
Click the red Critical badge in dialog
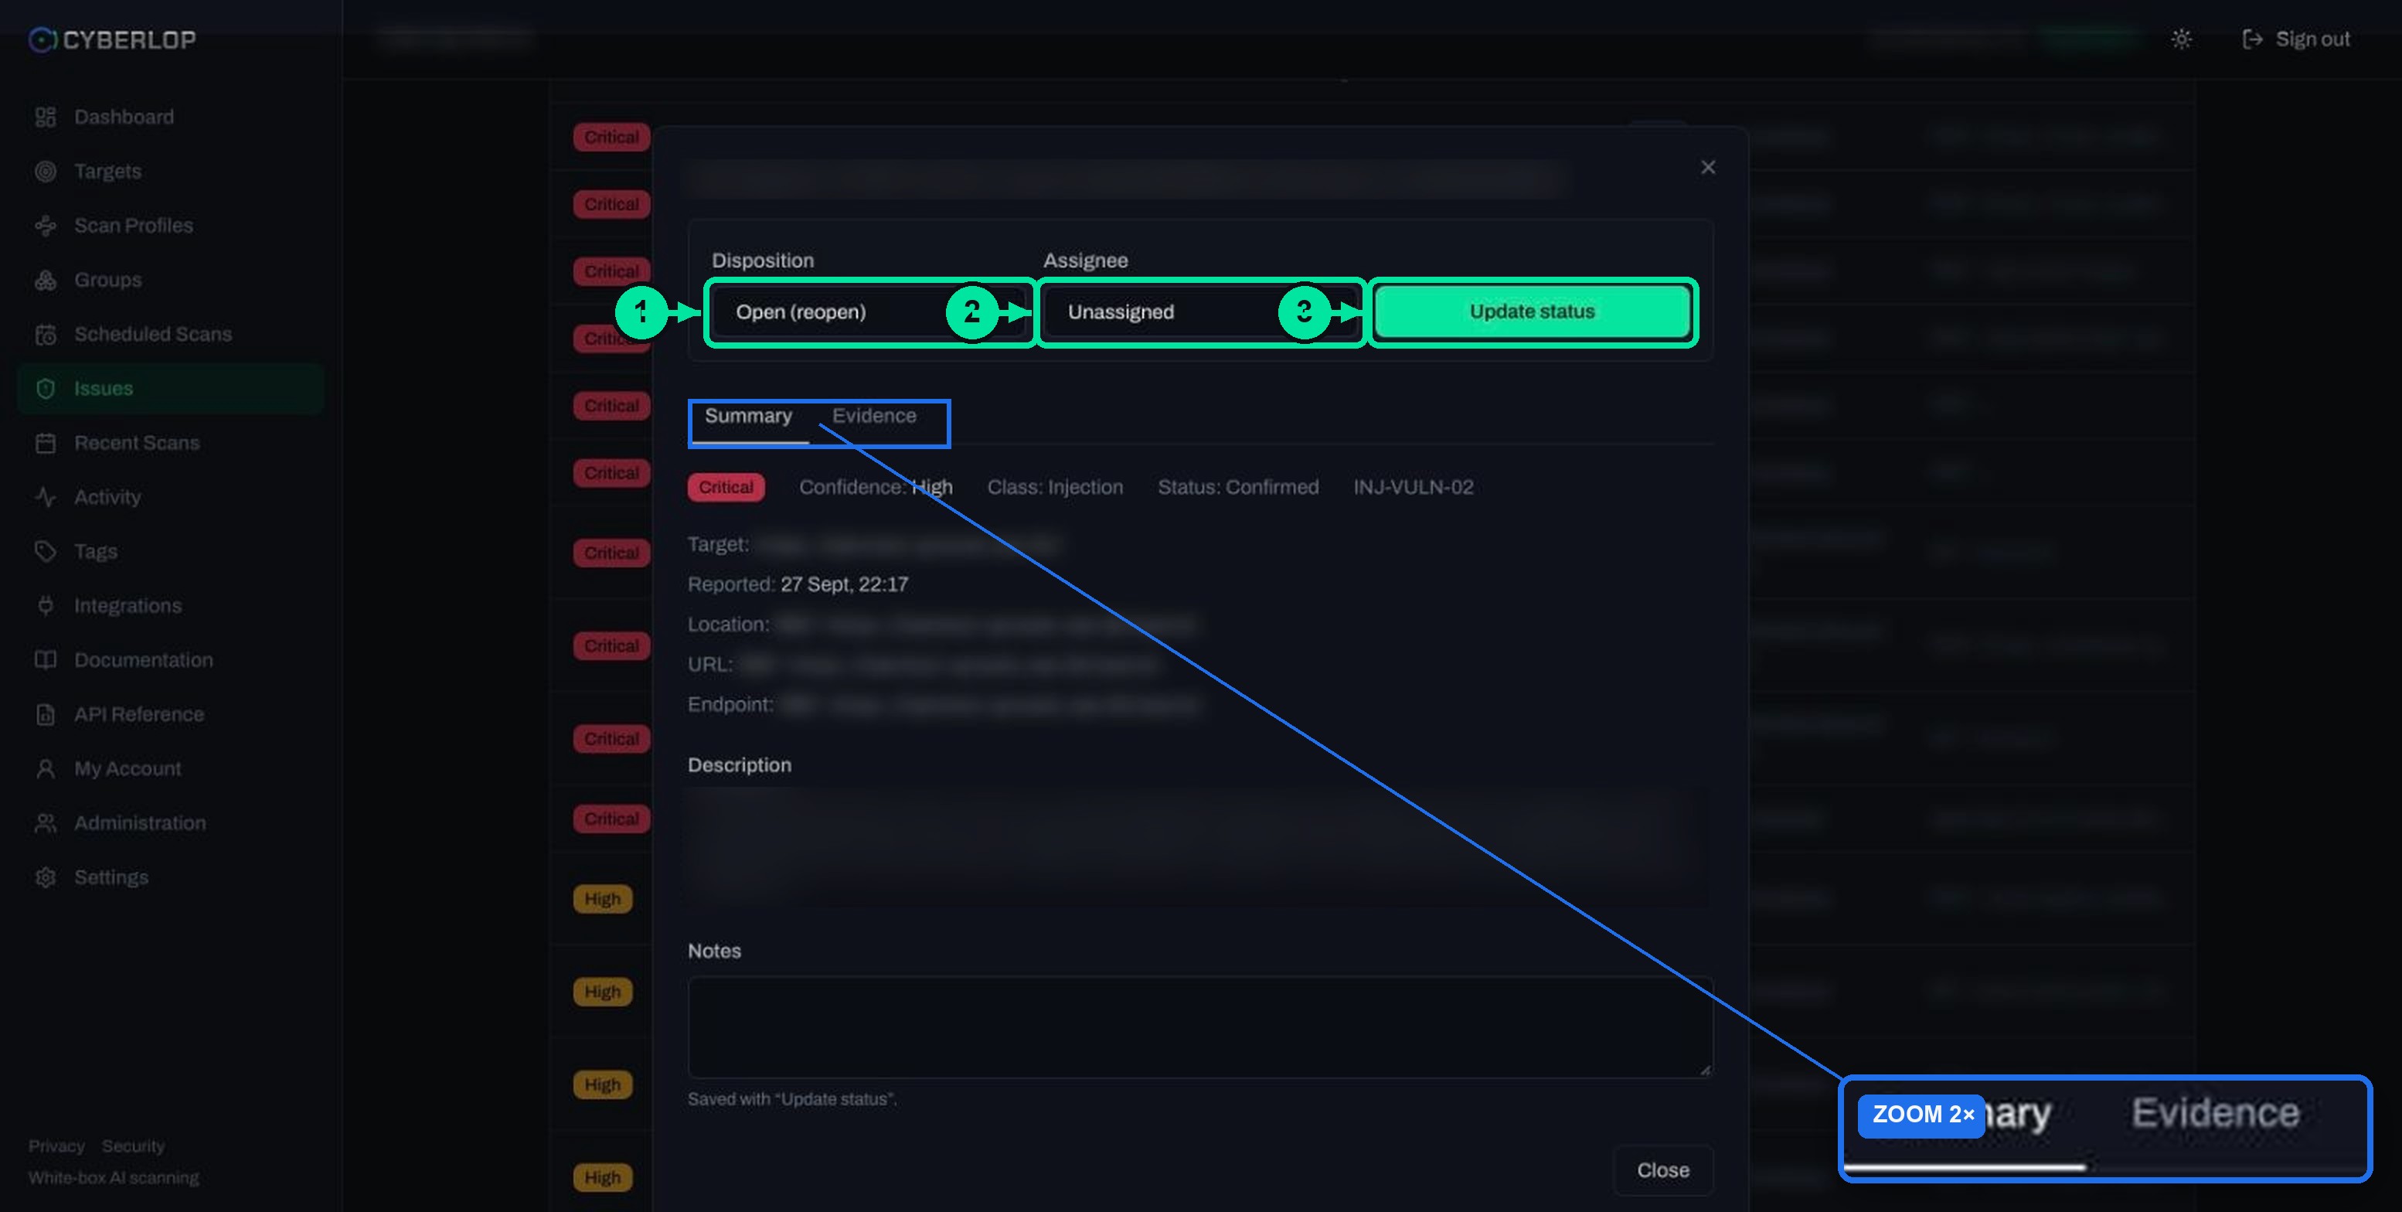pos(726,487)
